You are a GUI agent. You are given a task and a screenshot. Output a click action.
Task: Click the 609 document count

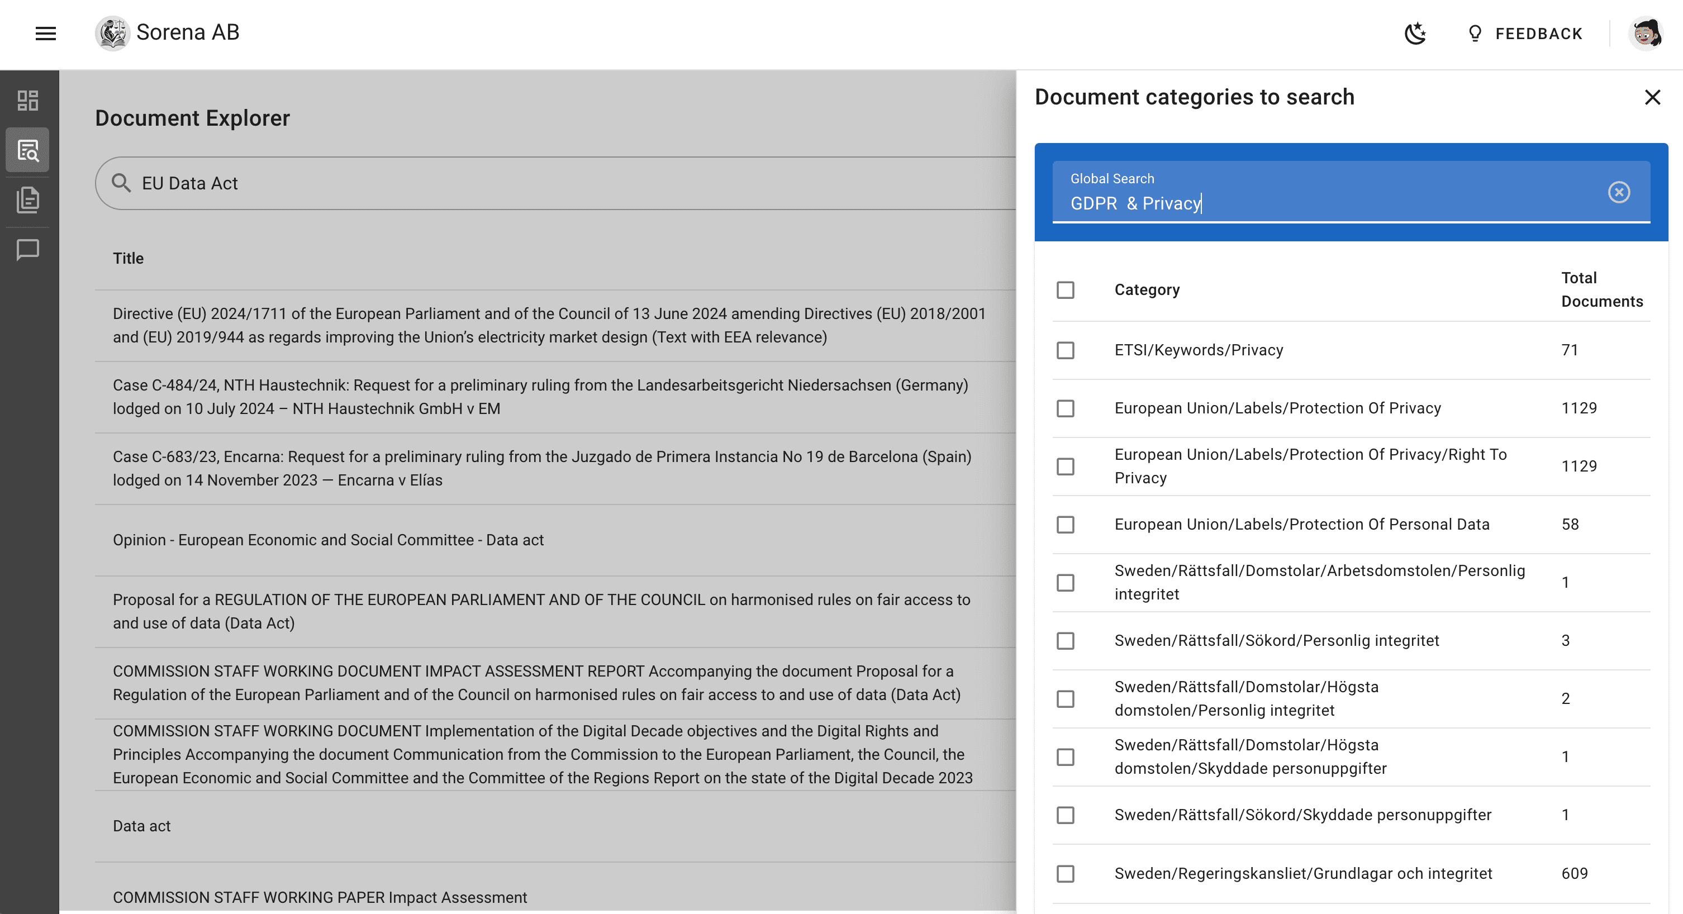coord(1575,873)
